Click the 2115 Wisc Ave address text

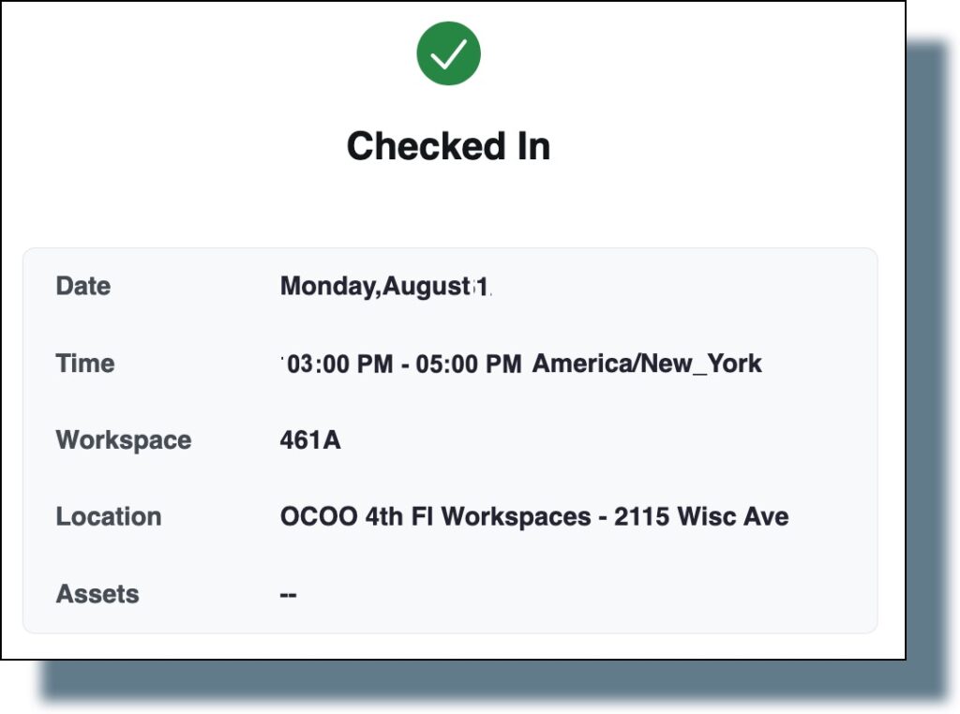click(x=694, y=516)
